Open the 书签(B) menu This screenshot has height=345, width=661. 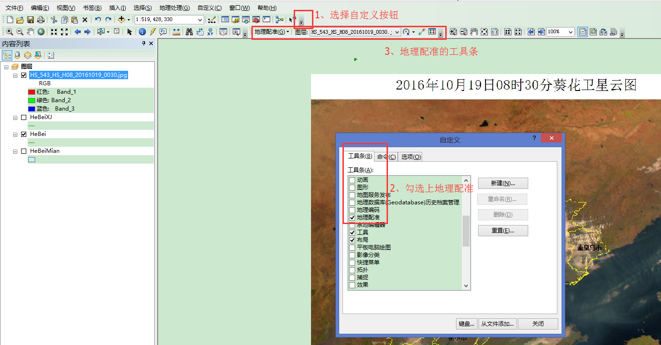(92, 8)
